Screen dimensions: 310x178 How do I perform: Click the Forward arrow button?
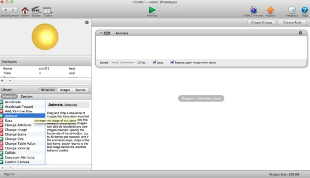(x=13, y=10)
